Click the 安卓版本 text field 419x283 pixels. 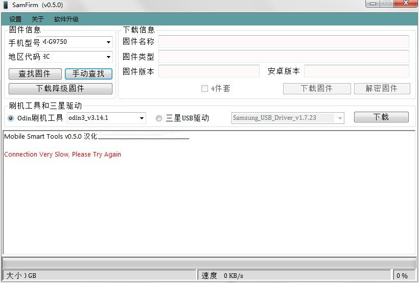tap(357, 71)
